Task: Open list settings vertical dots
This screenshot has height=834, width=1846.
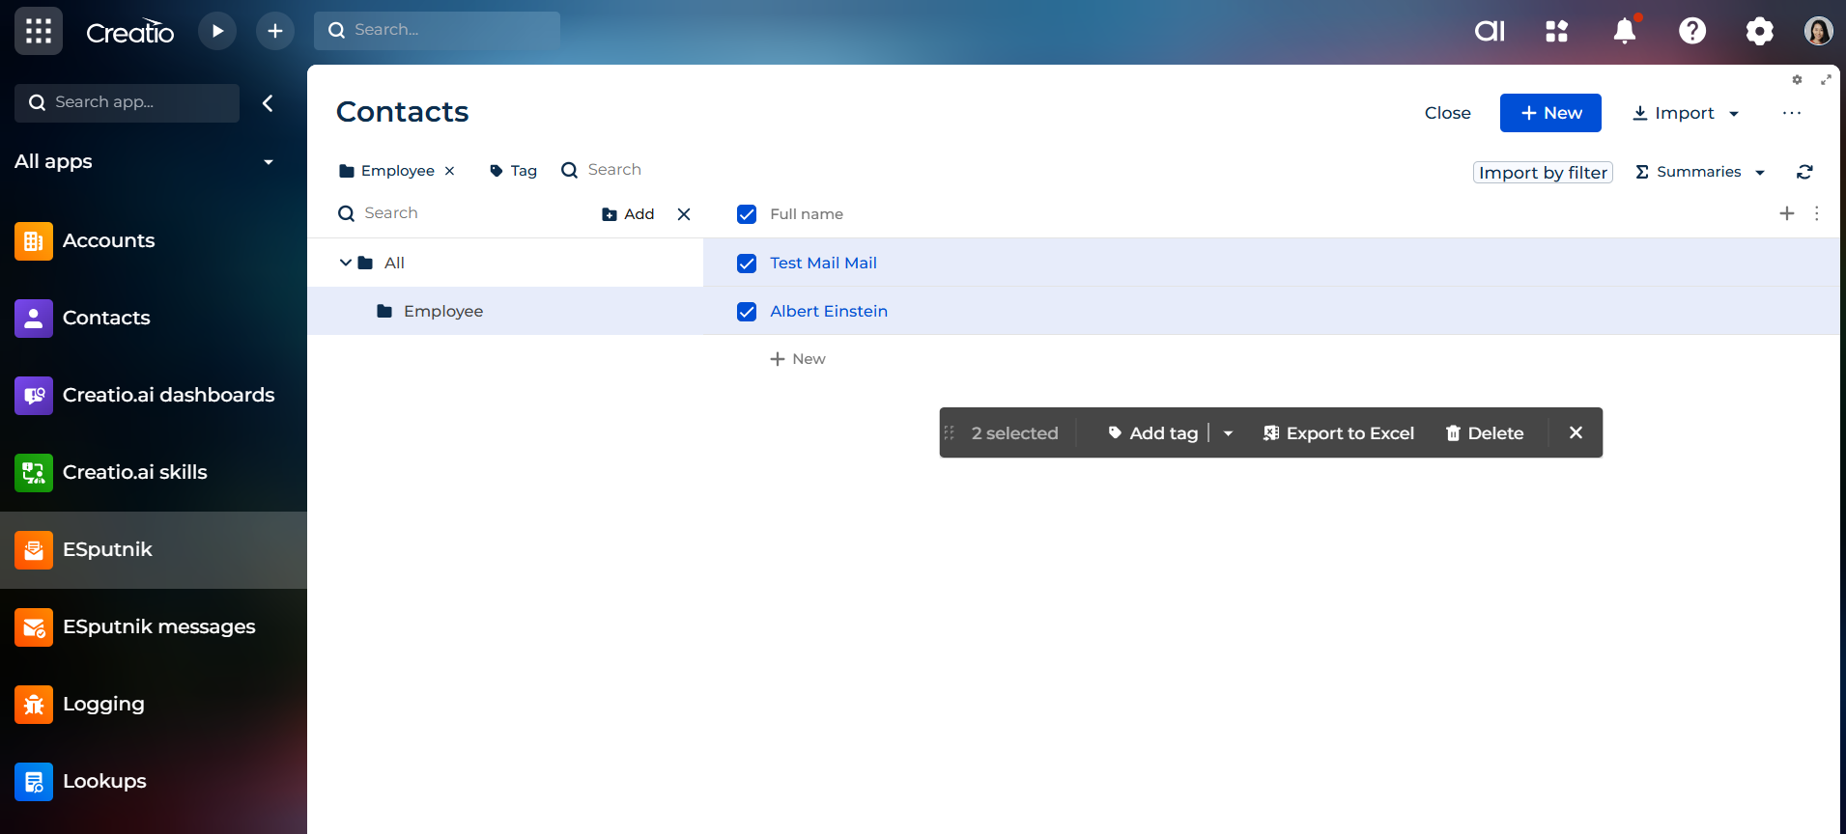Action: click(1817, 213)
